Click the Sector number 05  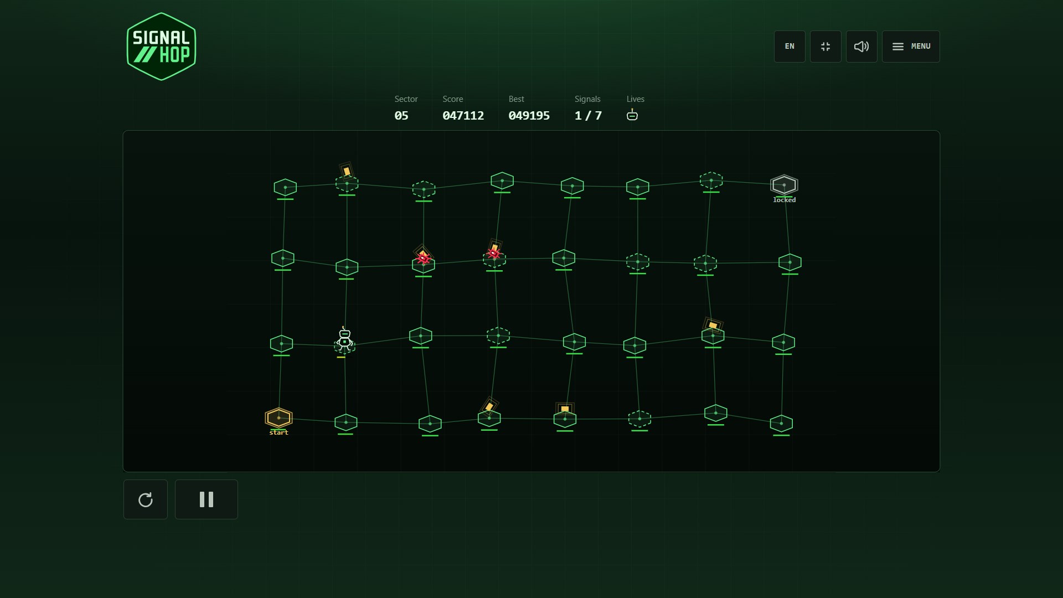tap(401, 116)
